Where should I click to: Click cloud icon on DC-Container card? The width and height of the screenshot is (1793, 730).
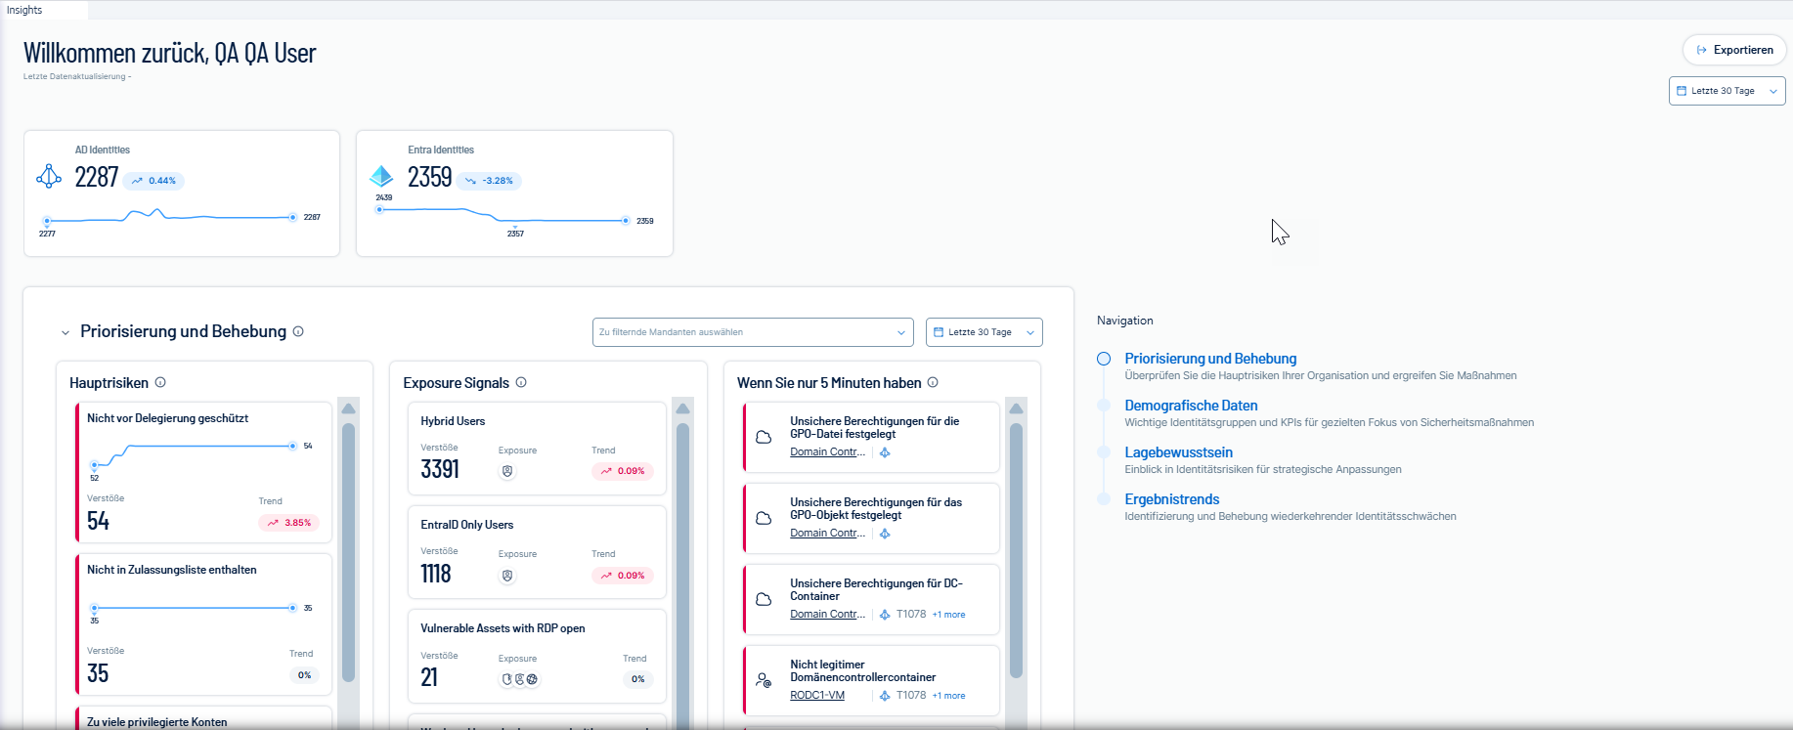(x=765, y=599)
